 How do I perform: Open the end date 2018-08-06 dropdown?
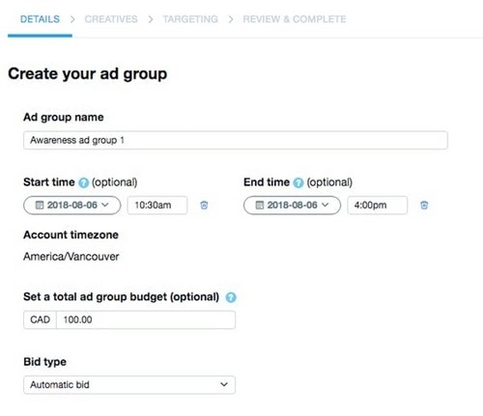pos(292,206)
